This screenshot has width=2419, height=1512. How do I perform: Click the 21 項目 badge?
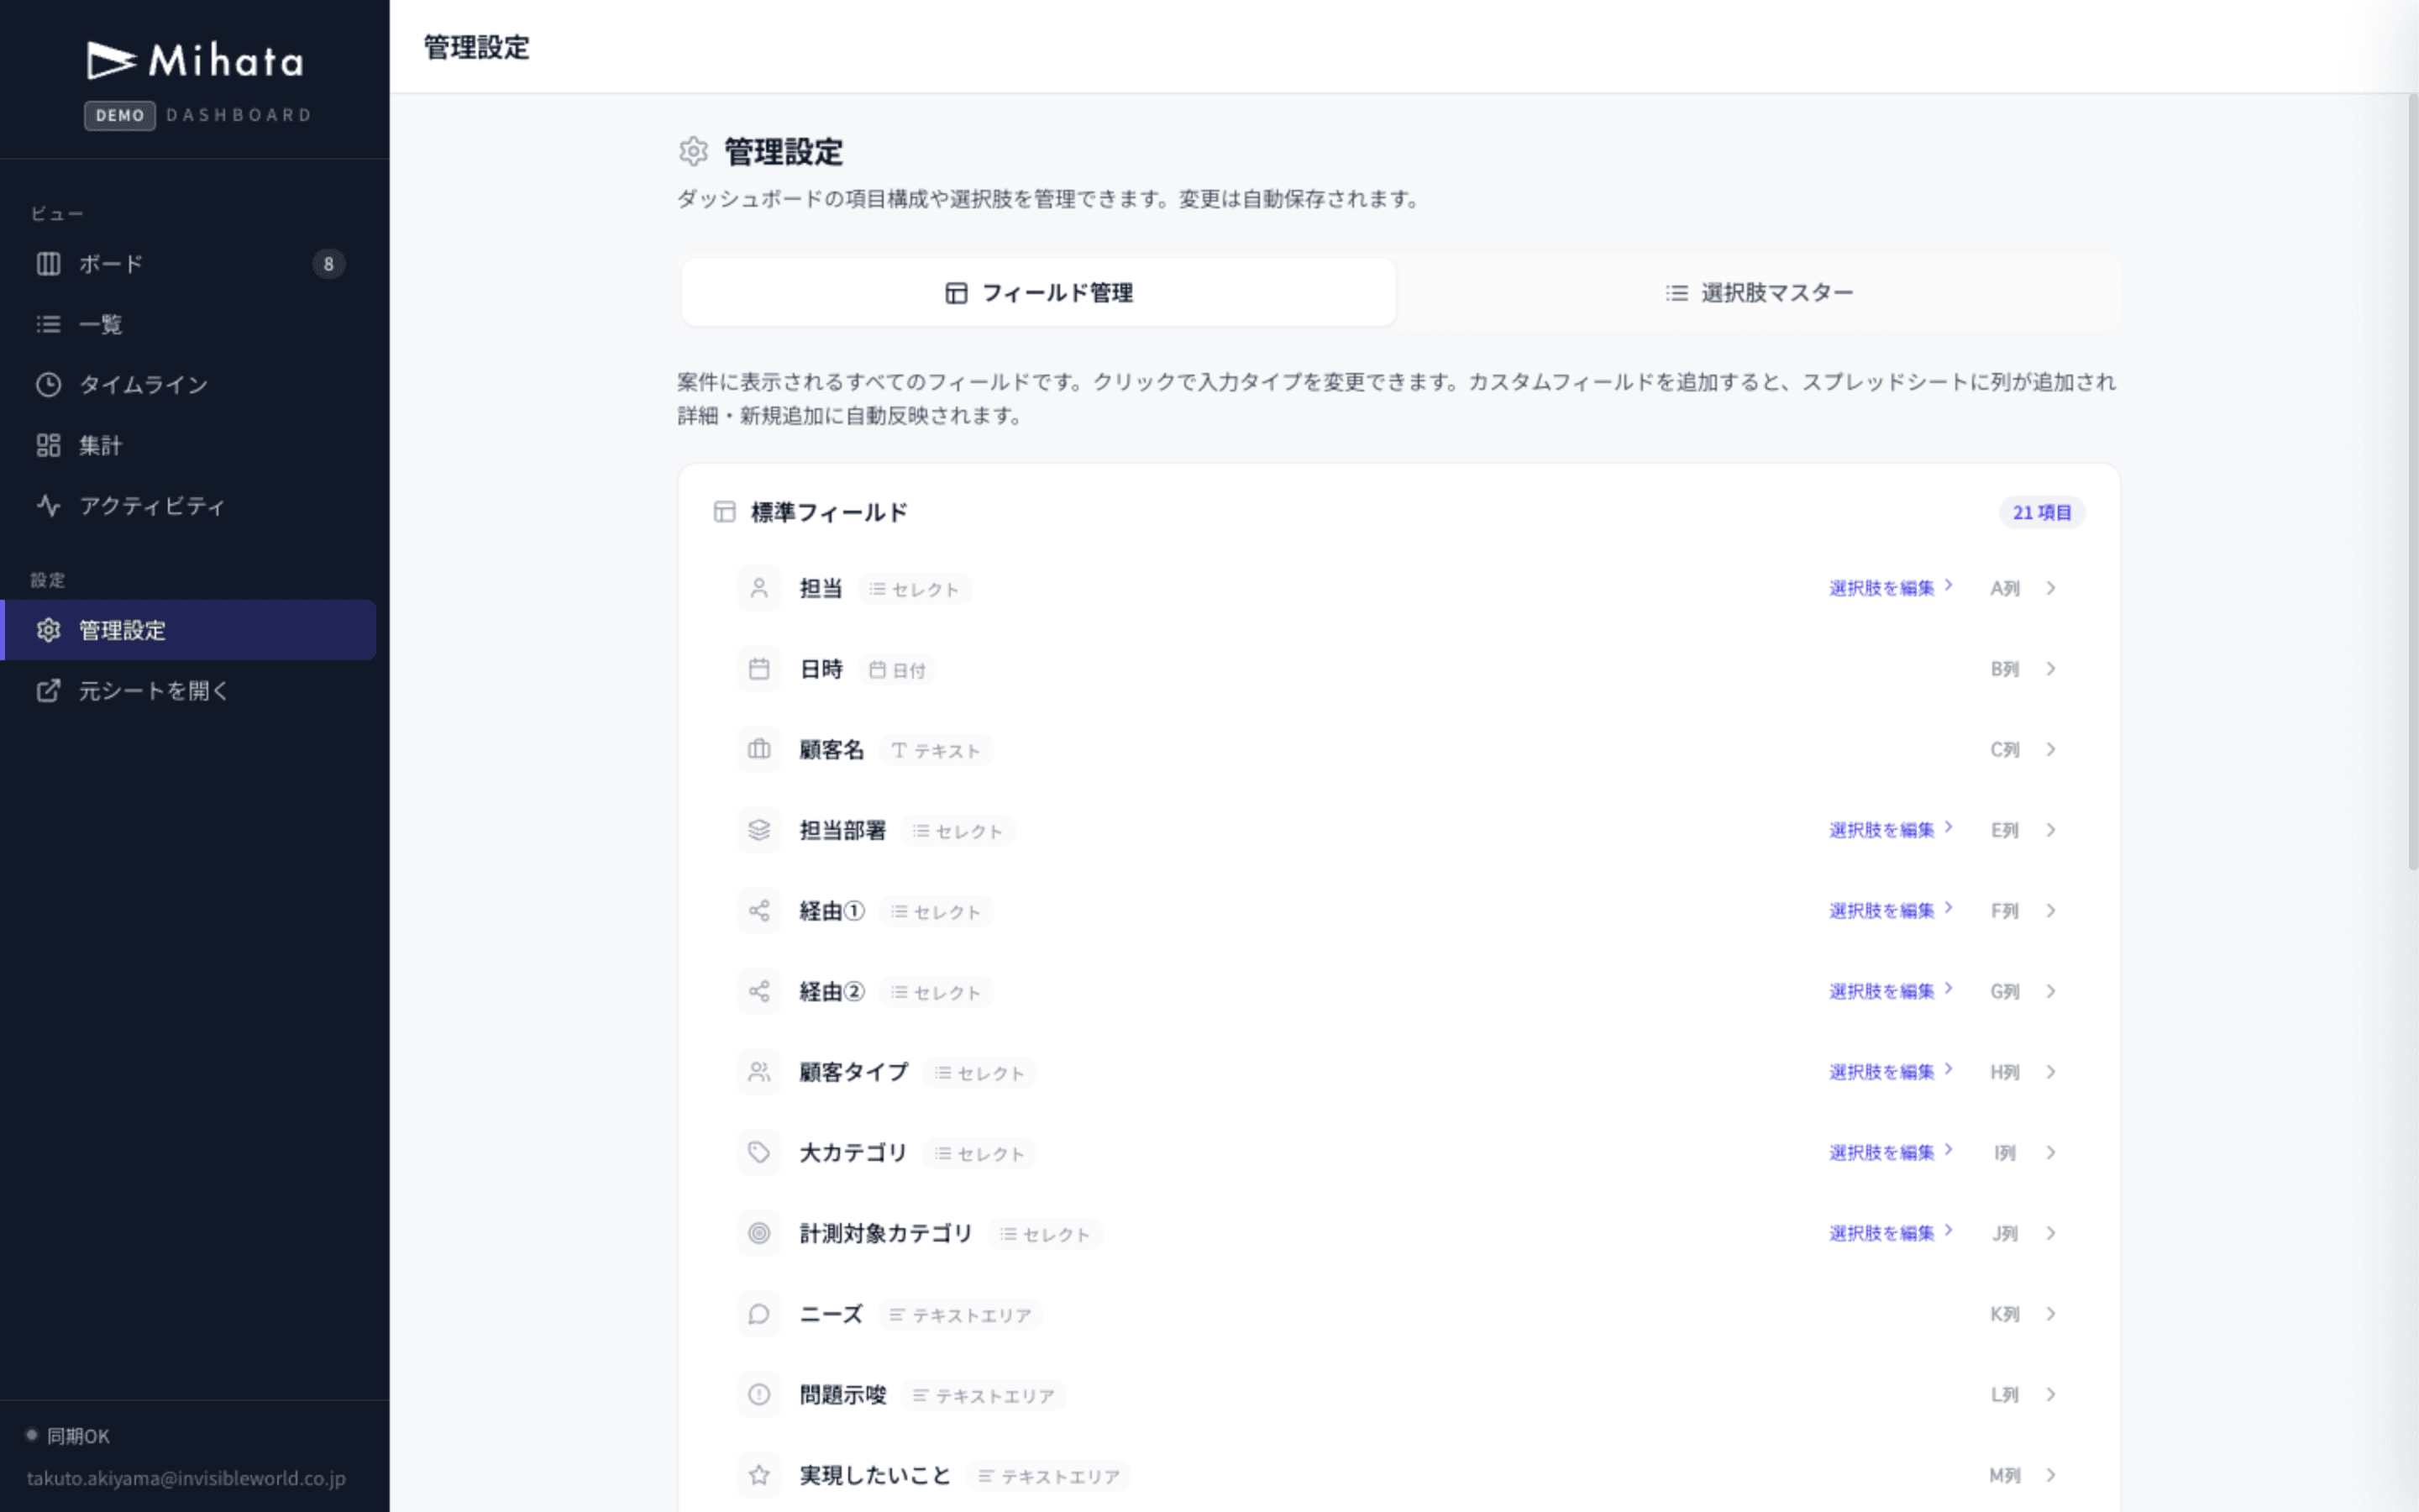[2042, 512]
